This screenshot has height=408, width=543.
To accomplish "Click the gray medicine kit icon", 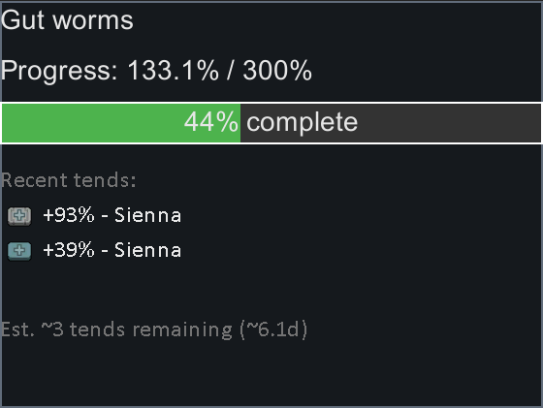I will 19,216.
